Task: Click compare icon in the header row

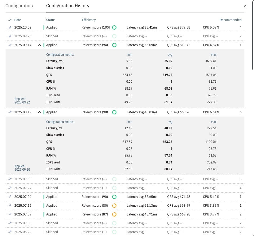Action: coord(10,20)
